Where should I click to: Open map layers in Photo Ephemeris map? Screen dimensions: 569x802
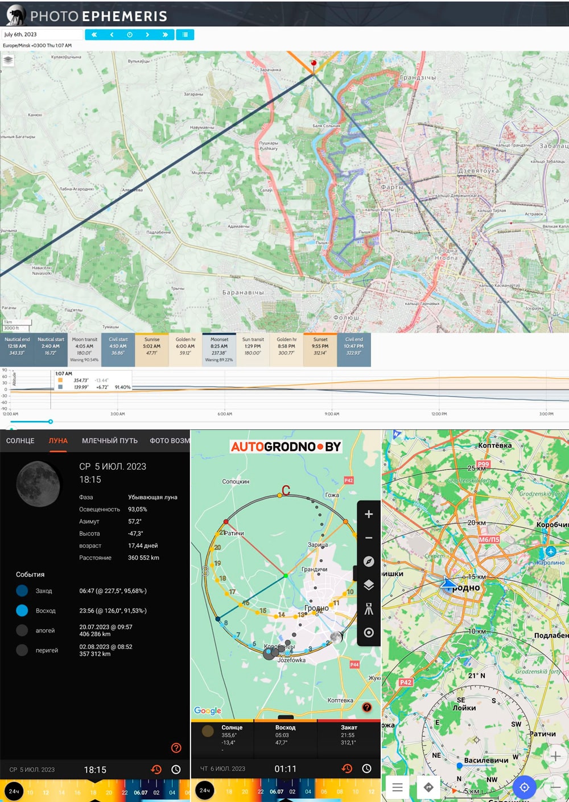click(x=8, y=60)
